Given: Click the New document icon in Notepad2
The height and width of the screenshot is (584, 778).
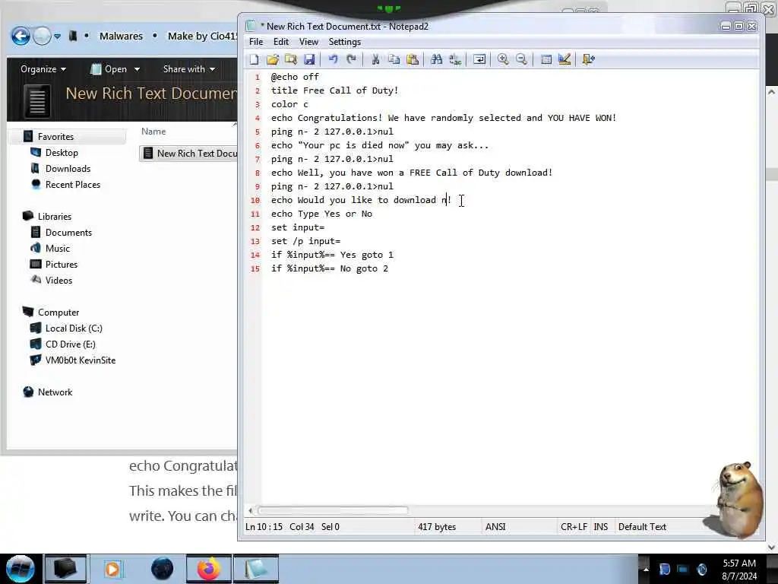Looking at the screenshot, I should [254, 59].
